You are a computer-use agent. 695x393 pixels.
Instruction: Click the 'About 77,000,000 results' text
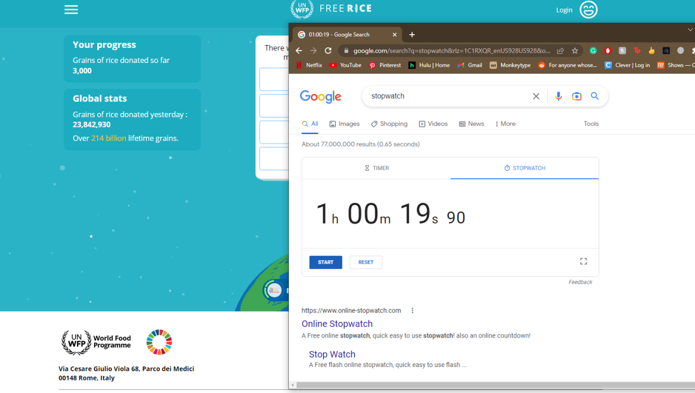(361, 144)
